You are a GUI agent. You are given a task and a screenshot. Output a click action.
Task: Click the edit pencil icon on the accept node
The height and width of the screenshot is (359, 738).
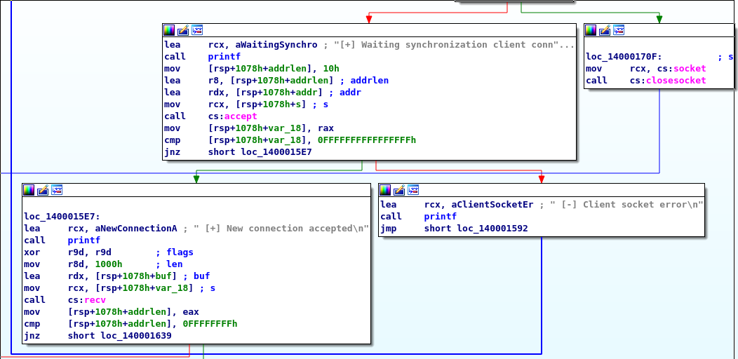coord(183,30)
